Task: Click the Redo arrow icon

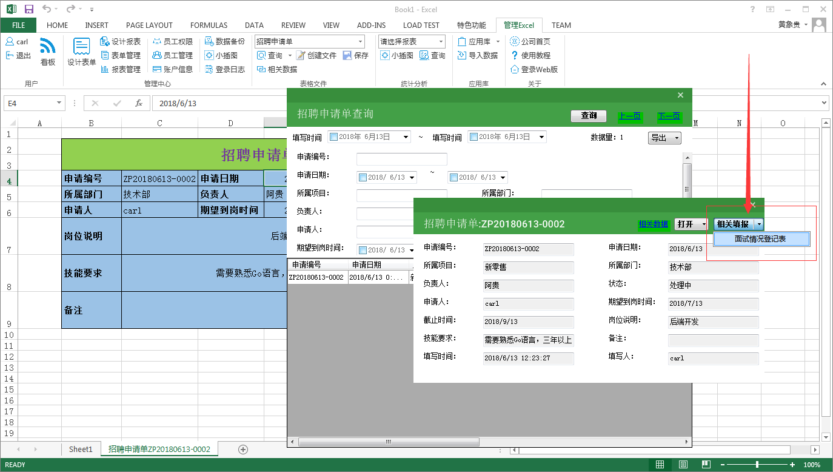Action: point(71,9)
